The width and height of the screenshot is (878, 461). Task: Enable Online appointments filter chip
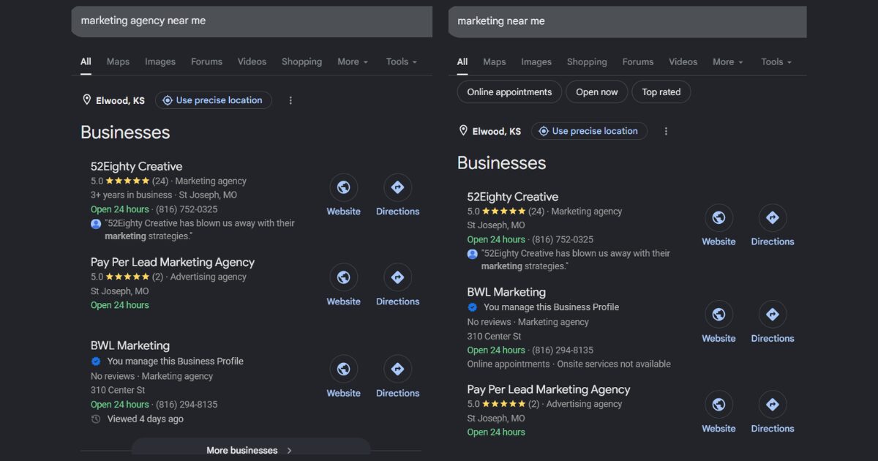(x=509, y=92)
